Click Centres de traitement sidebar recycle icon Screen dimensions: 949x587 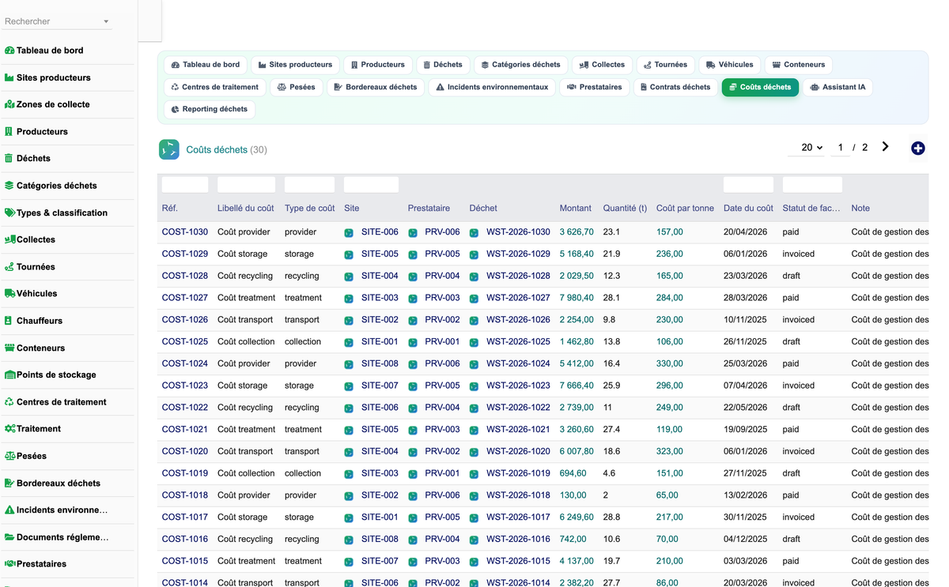[9, 401]
